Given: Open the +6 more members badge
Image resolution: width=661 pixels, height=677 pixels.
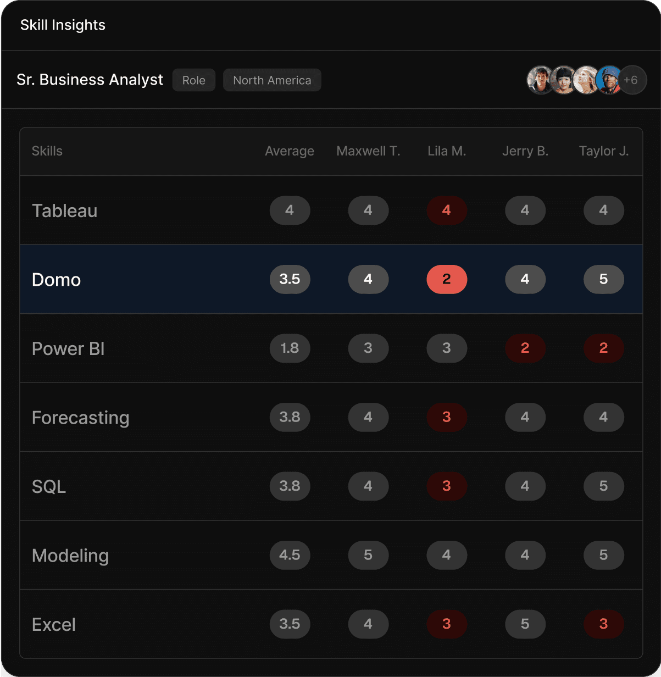Looking at the screenshot, I should (x=632, y=80).
